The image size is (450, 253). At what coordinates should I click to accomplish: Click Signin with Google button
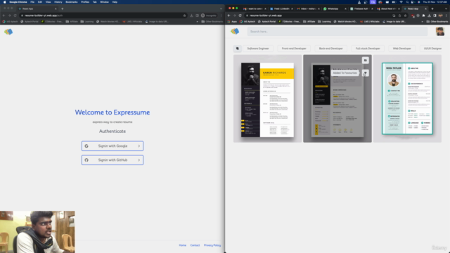112,146
